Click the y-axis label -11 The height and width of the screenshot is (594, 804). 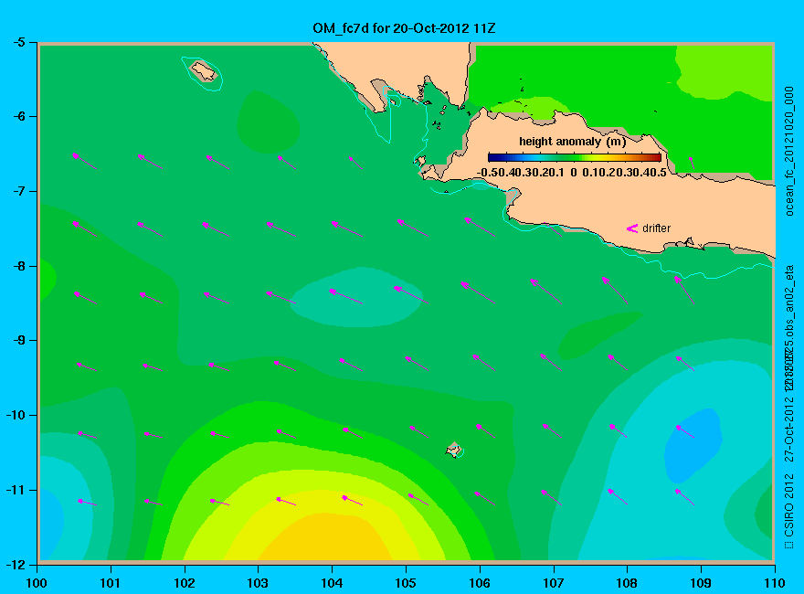tap(16, 489)
